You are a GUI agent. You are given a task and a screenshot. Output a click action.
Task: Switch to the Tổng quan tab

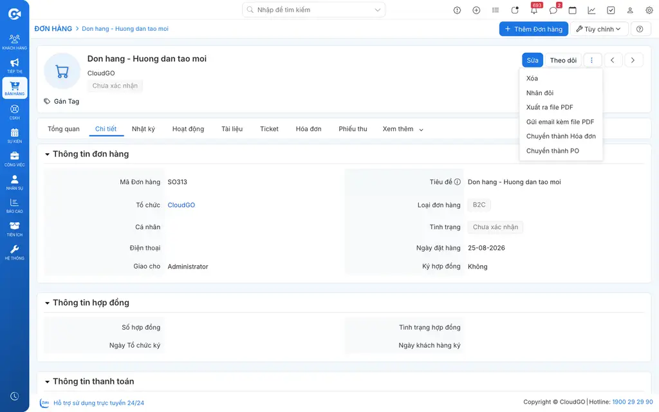click(x=64, y=129)
